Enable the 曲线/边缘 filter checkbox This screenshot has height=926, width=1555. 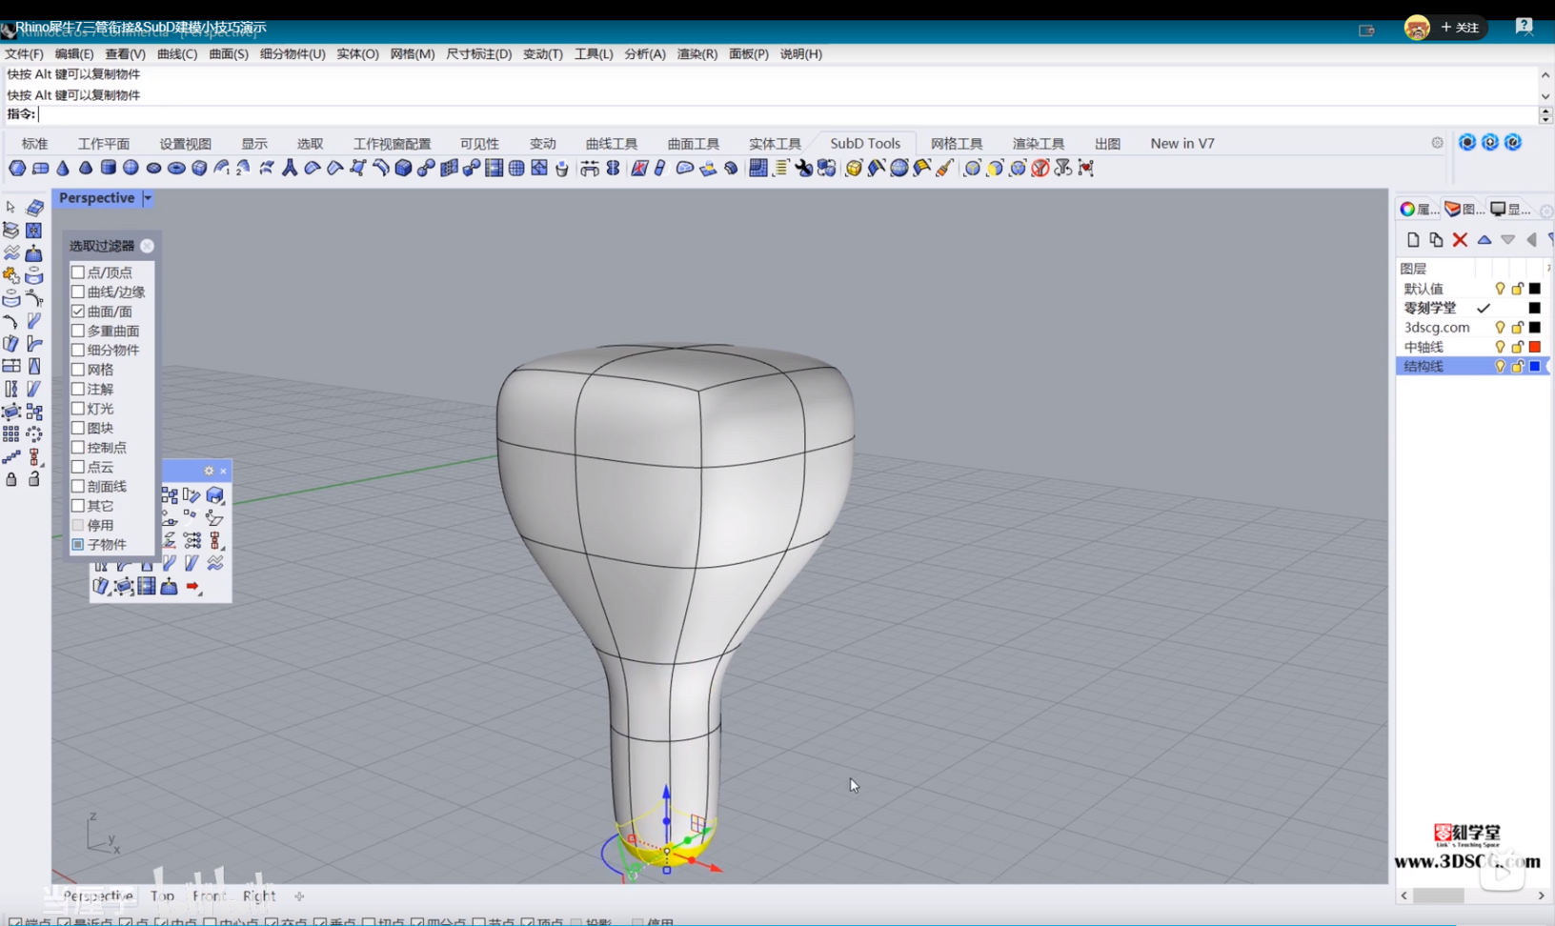pos(78,292)
